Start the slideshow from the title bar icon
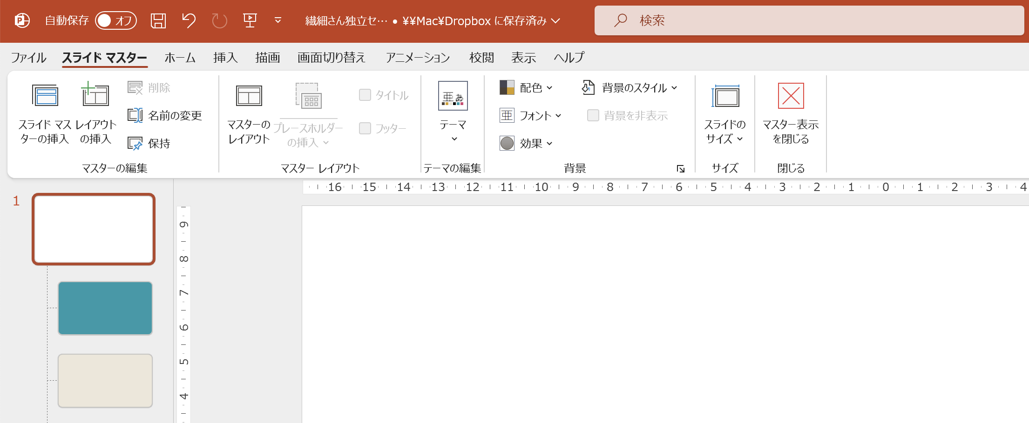This screenshot has width=1029, height=423. click(250, 20)
